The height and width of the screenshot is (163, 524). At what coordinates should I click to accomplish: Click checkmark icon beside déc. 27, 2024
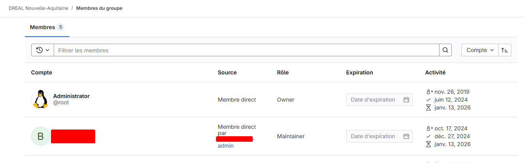428,136
